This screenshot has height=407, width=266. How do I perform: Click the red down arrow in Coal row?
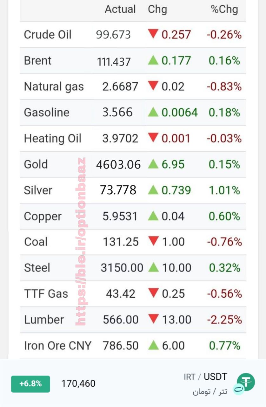pyautogui.click(x=153, y=241)
